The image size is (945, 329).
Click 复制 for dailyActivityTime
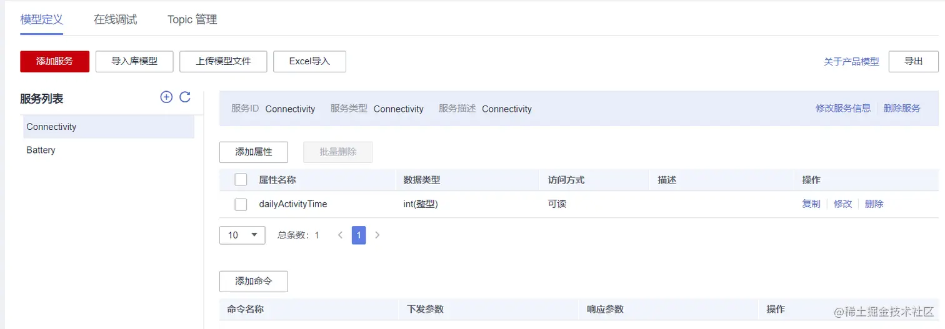click(x=811, y=204)
